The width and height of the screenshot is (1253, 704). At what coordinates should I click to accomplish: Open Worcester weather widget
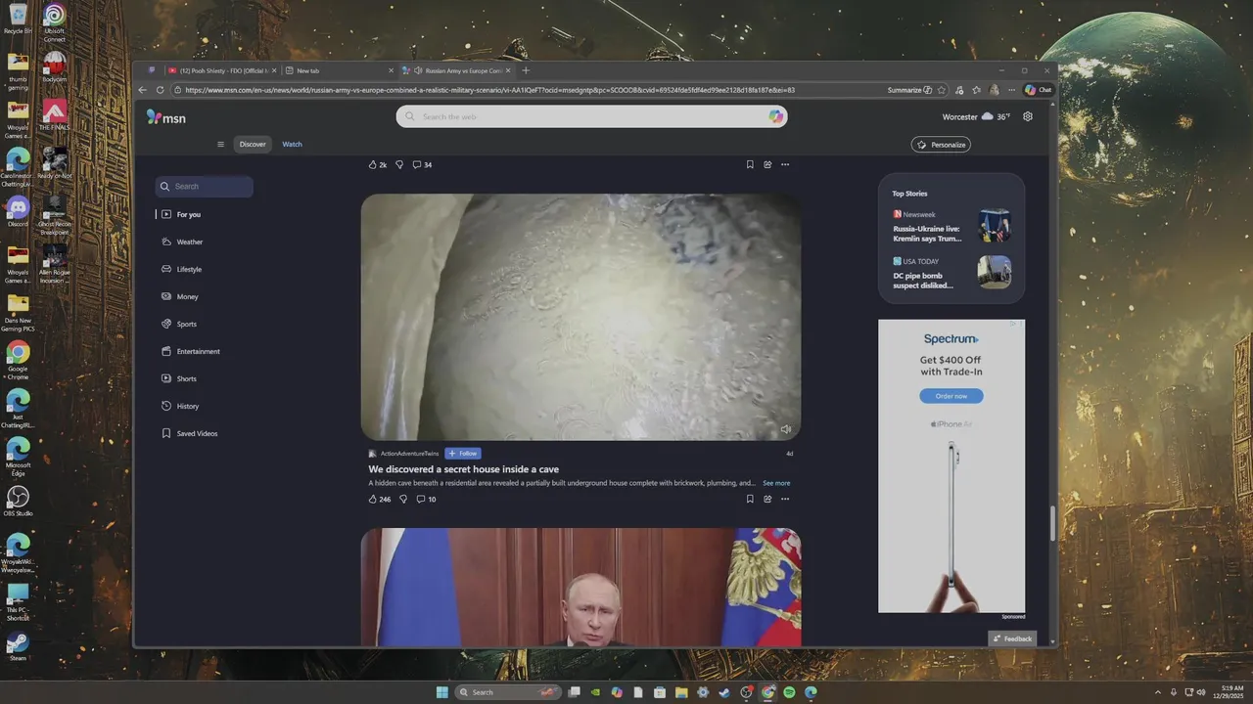(976, 116)
